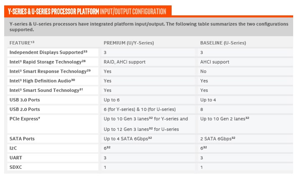Click the SDXC row label

click(15, 167)
